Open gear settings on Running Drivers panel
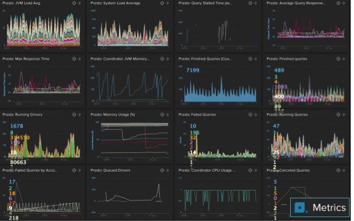Viewport: 354px width, 221px height. pos(74,115)
